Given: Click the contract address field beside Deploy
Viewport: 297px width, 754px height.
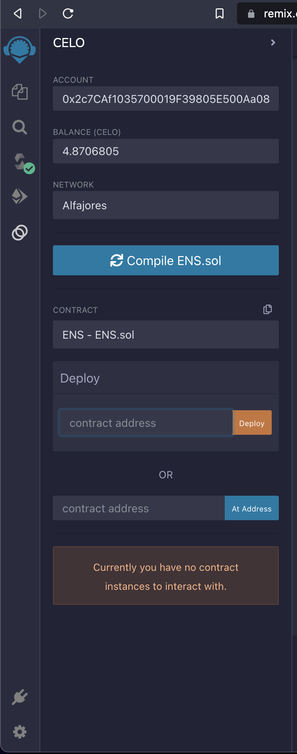Looking at the screenshot, I should [x=146, y=422].
